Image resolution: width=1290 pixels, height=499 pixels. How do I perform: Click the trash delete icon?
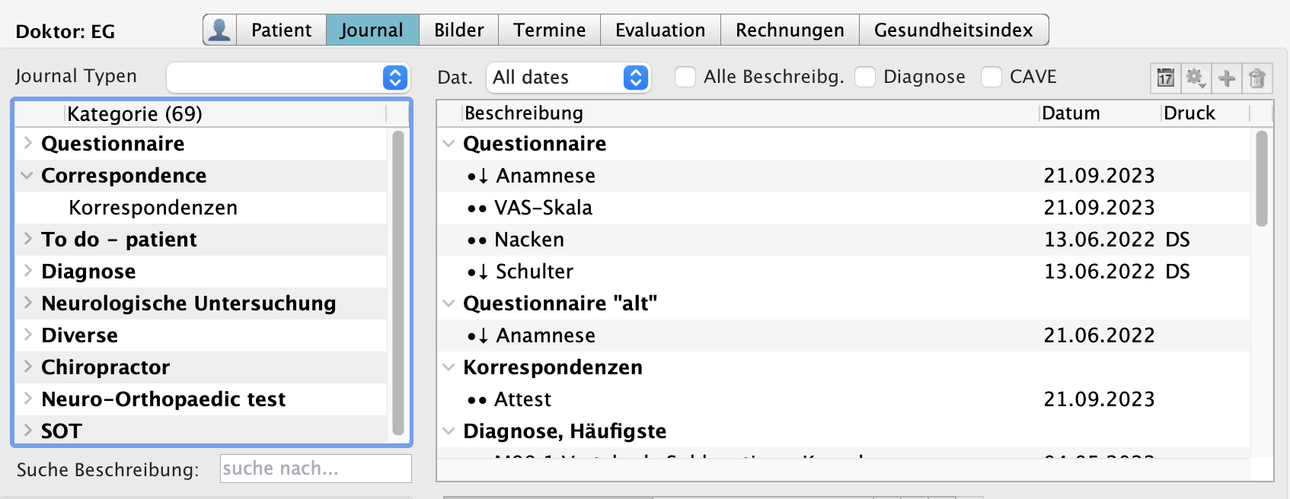point(1257,78)
